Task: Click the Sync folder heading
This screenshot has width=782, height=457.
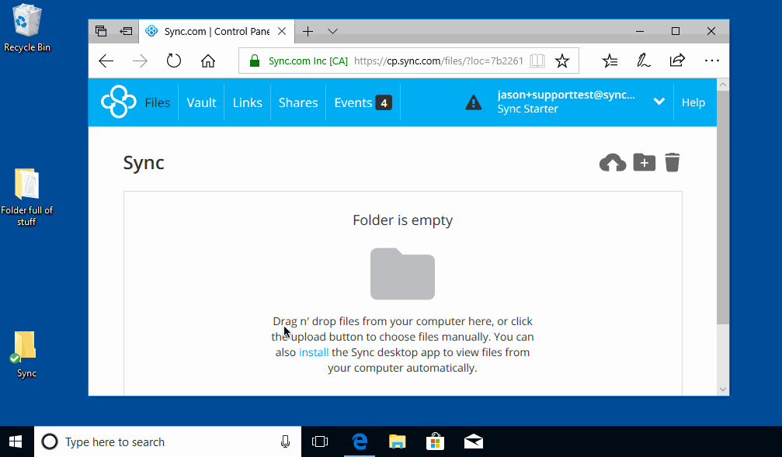Action: (x=144, y=163)
